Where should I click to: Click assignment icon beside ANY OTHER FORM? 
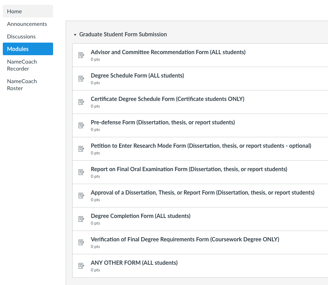81,266
